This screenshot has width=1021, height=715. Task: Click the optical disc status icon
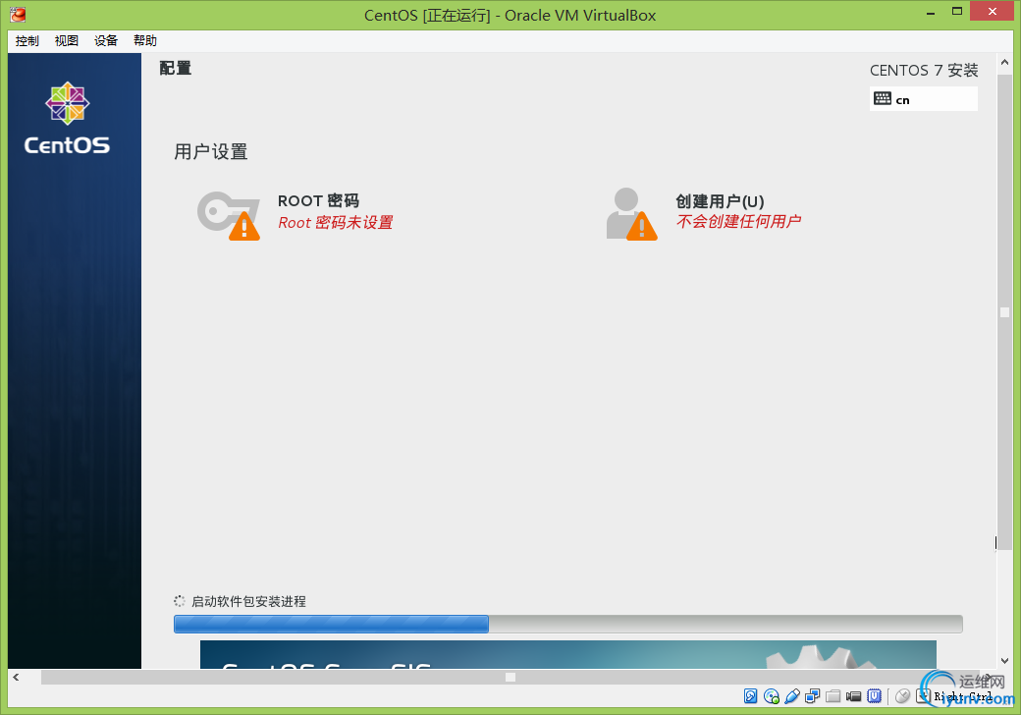772,696
